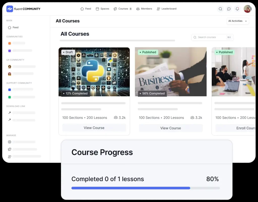This screenshot has width=258, height=202.
Task: Click the home icon beside sidebar Feed
Action: (x=10, y=27)
